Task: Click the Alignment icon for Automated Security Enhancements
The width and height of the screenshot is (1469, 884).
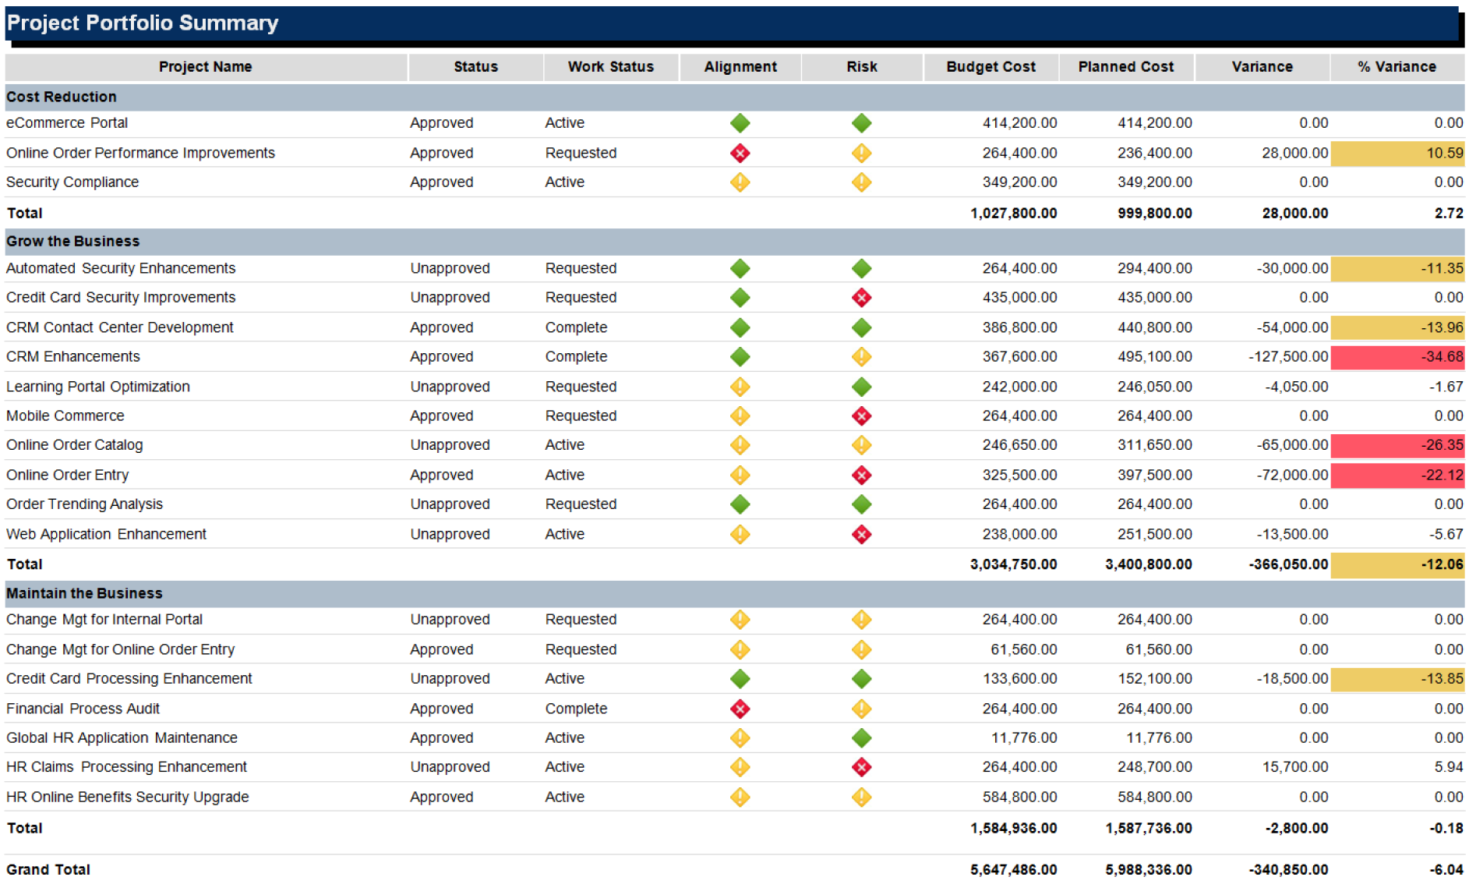Action: click(x=740, y=269)
